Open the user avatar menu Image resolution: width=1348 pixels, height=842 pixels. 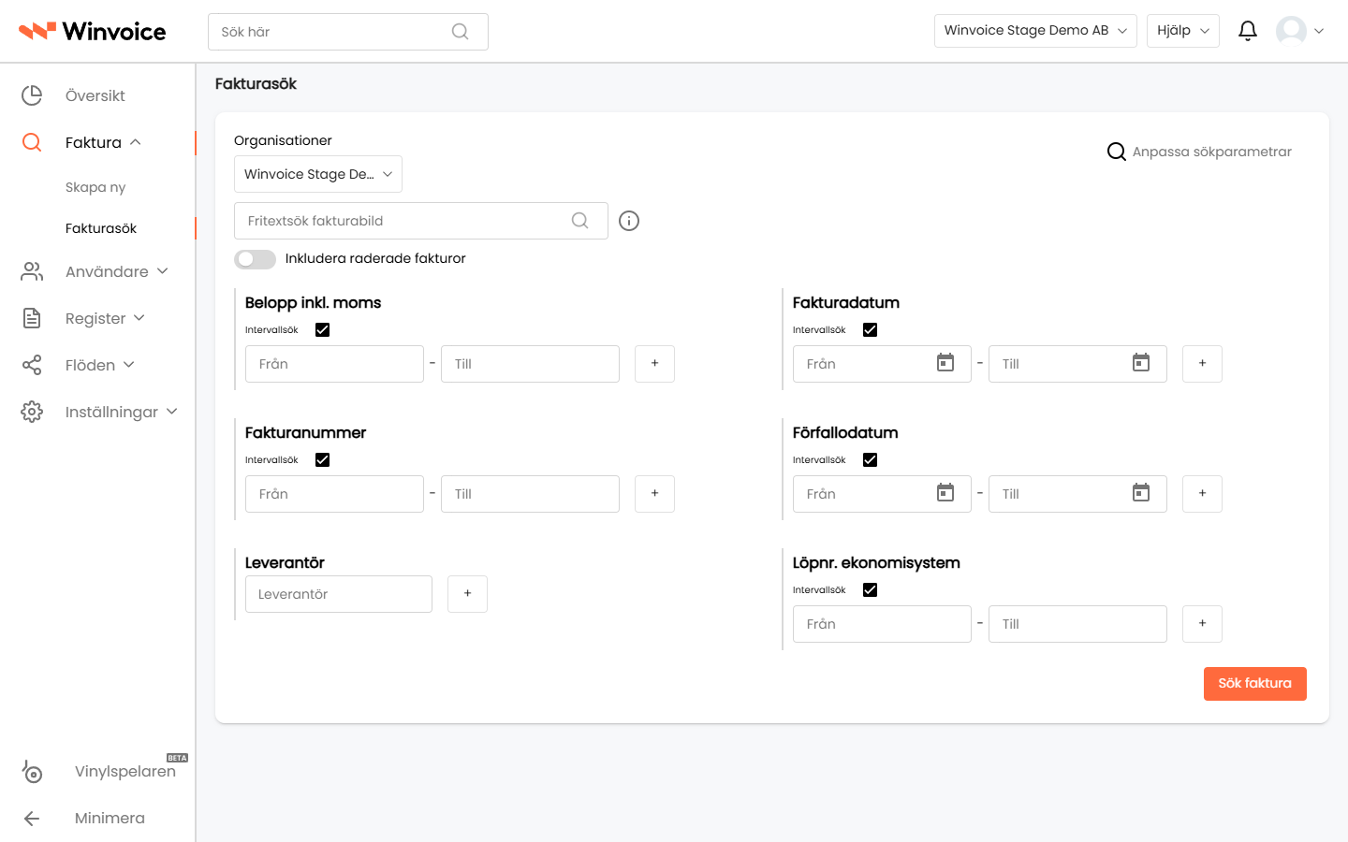tap(1299, 31)
